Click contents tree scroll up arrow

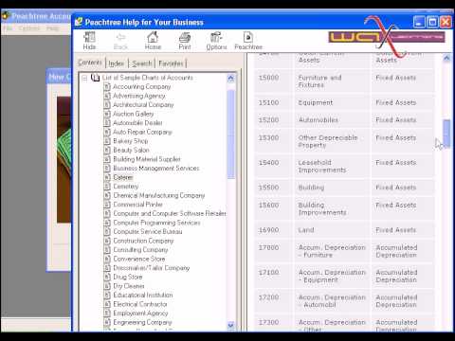pos(231,78)
